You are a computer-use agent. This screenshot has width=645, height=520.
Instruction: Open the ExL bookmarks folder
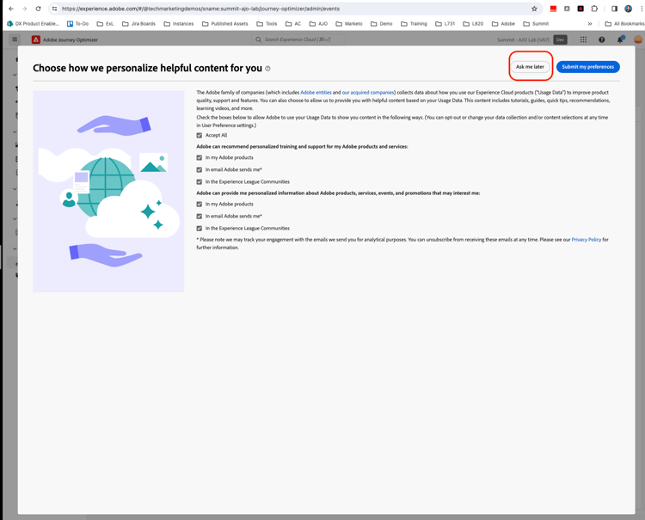[x=105, y=24]
